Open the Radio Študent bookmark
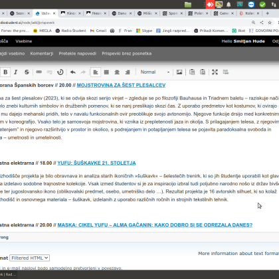279x279 pixels. coord(71,31)
